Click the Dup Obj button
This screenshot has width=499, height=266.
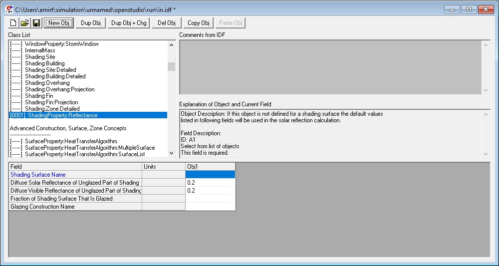tap(91, 23)
